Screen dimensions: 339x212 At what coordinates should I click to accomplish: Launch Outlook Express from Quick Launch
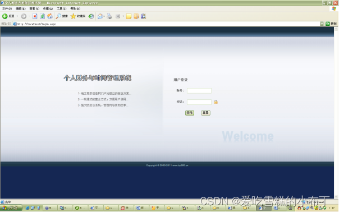[x=33, y=208]
